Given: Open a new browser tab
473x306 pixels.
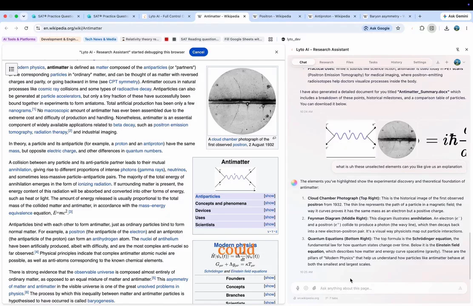Looking at the screenshot, I should 419,16.
